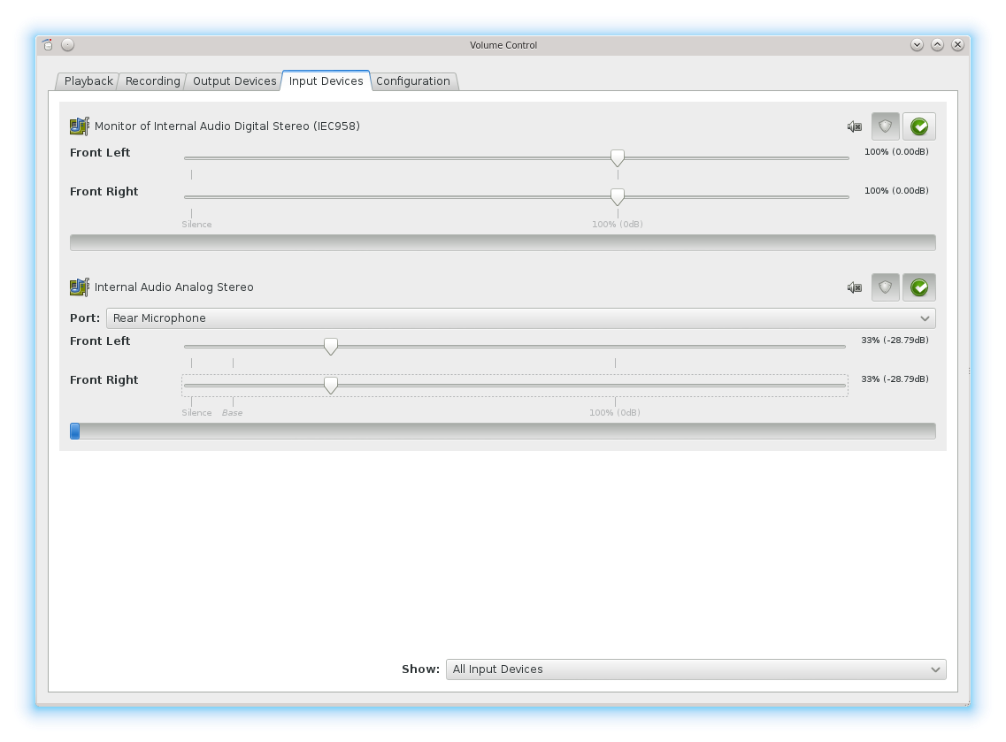Click Front Left slider handle of Analog Stereo
This screenshot has height=742, width=1006.
coord(330,347)
